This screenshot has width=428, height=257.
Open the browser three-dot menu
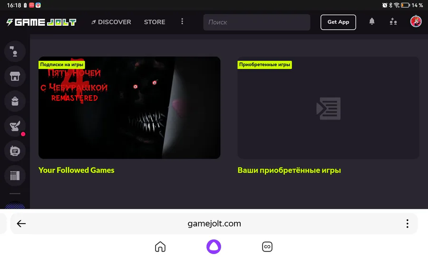click(x=407, y=223)
